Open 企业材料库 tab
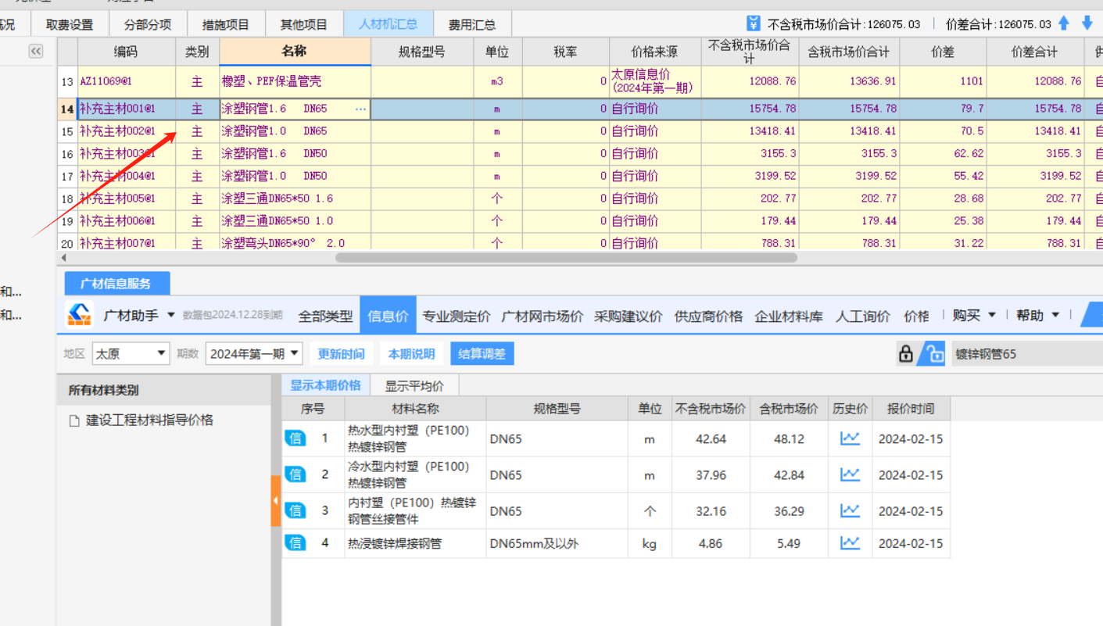This screenshot has height=626, width=1103. [x=789, y=316]
